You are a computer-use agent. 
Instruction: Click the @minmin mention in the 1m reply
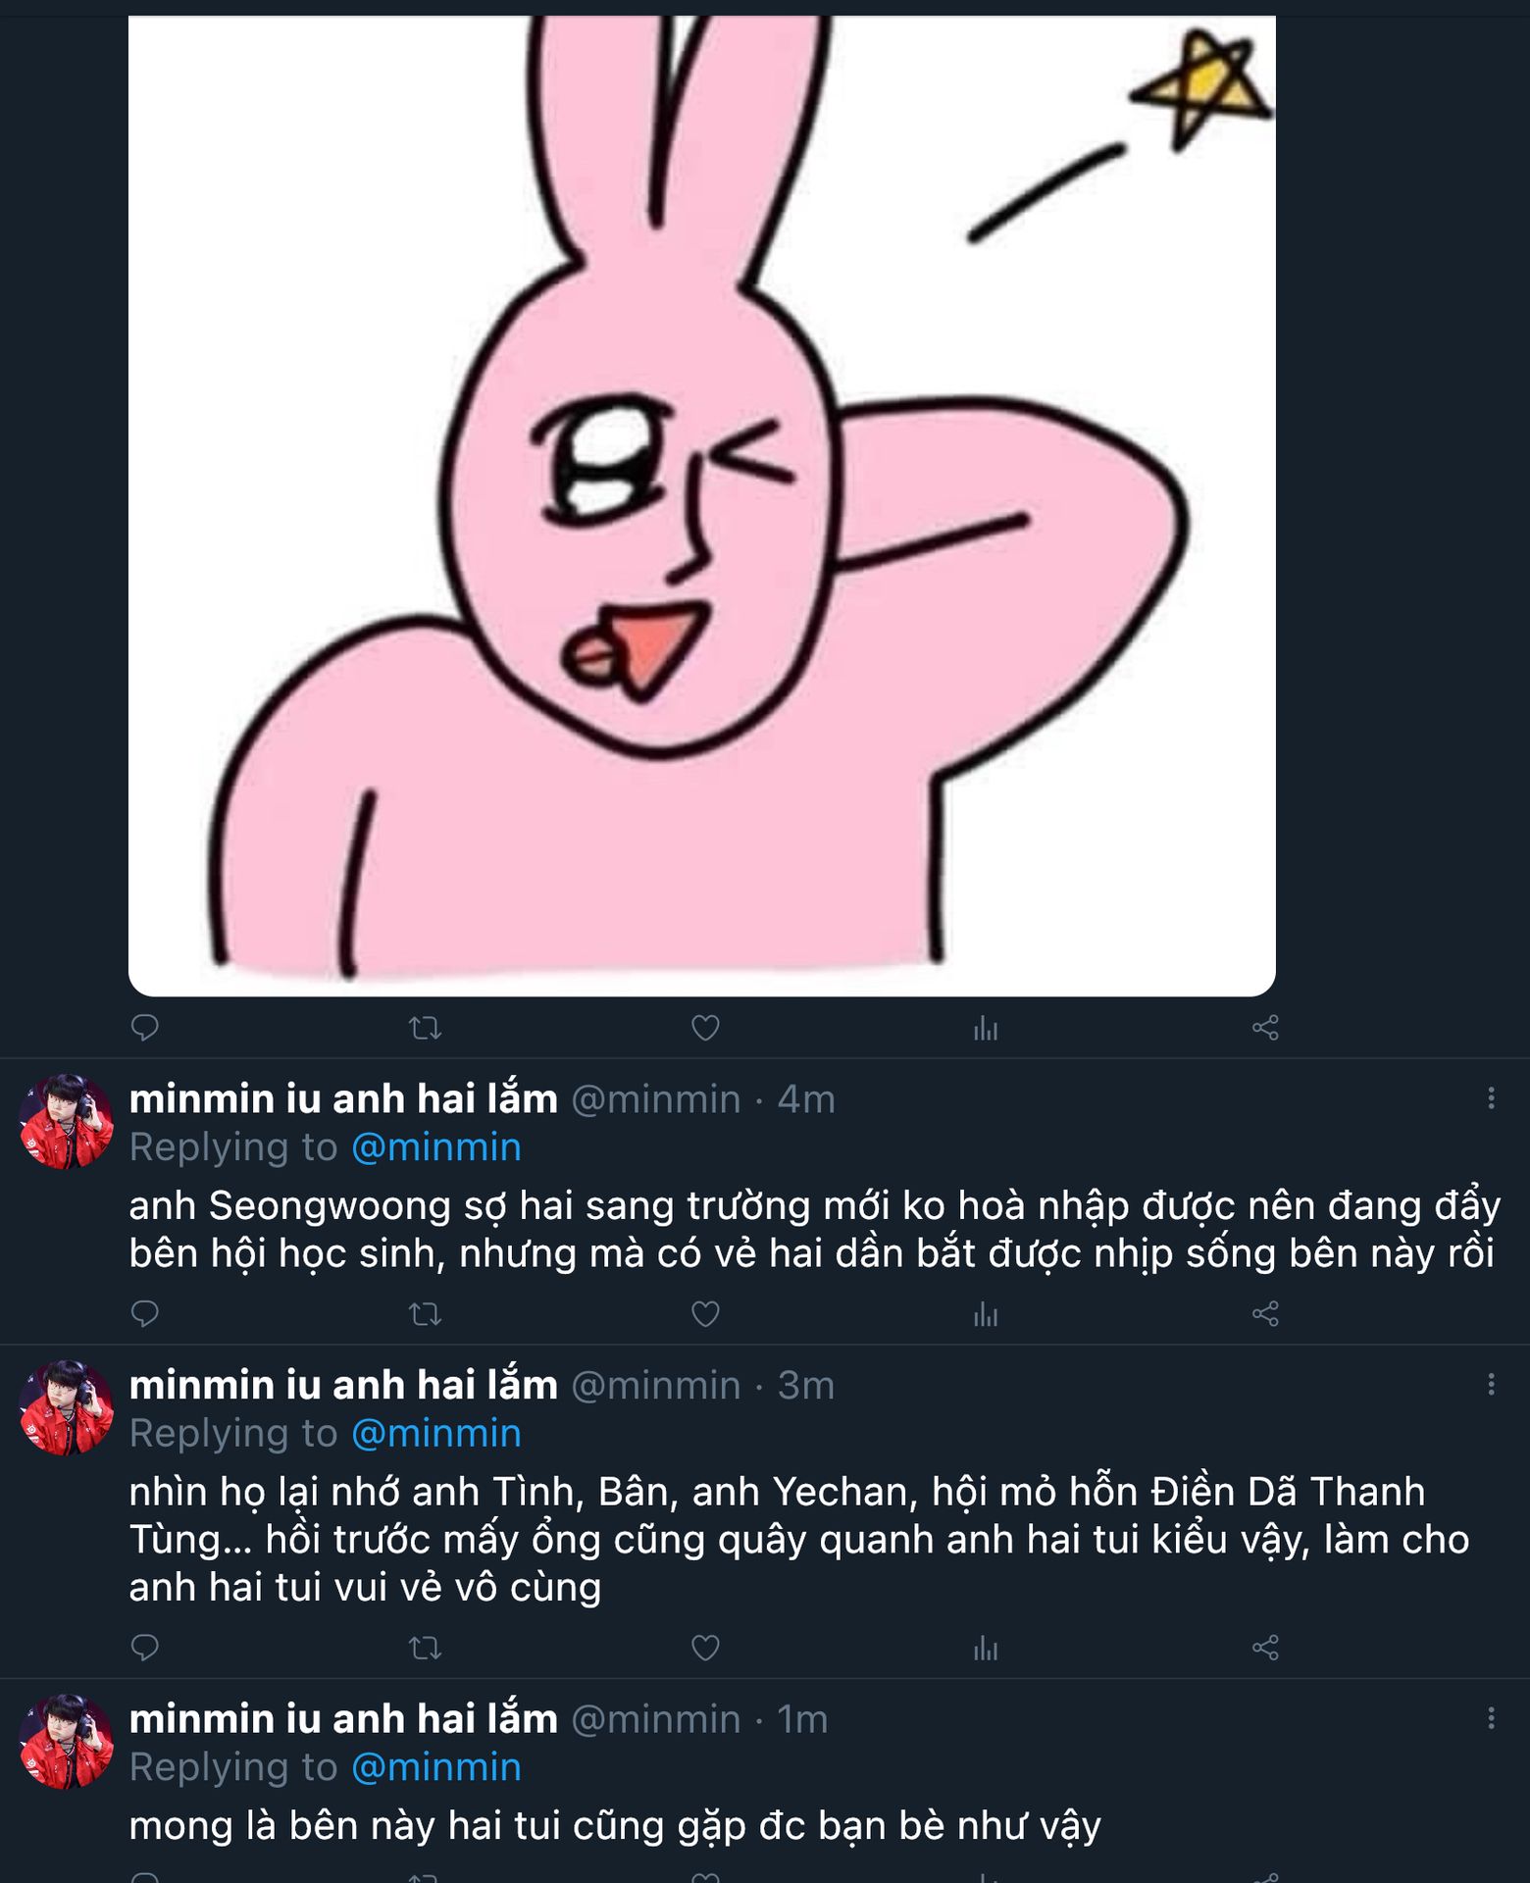[436, 1767]
